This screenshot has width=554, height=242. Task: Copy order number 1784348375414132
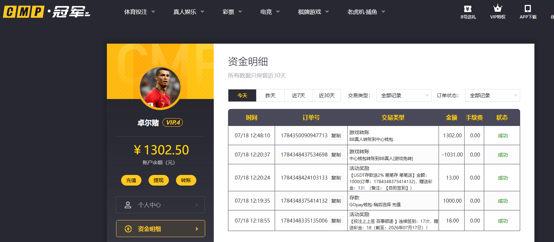[x=336, y=201]
